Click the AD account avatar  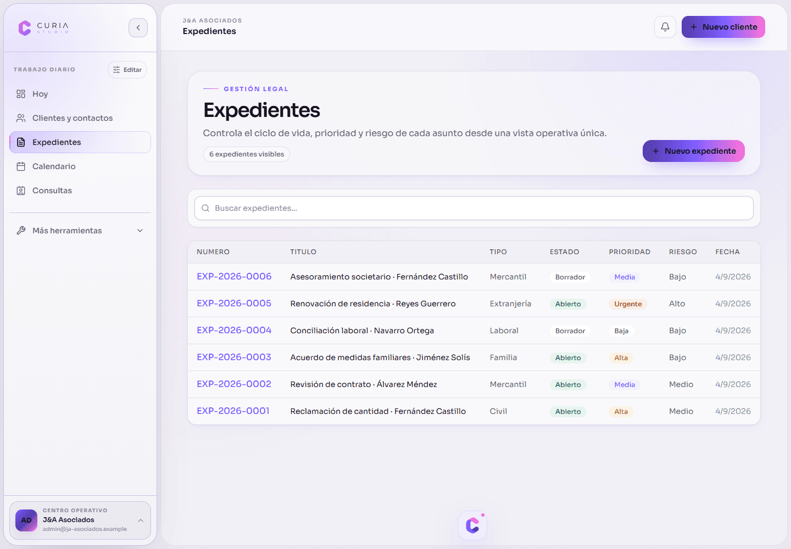(26, 520)
